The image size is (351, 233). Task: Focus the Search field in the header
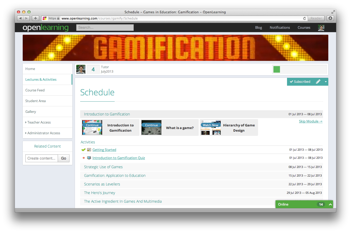click(105, 27)
